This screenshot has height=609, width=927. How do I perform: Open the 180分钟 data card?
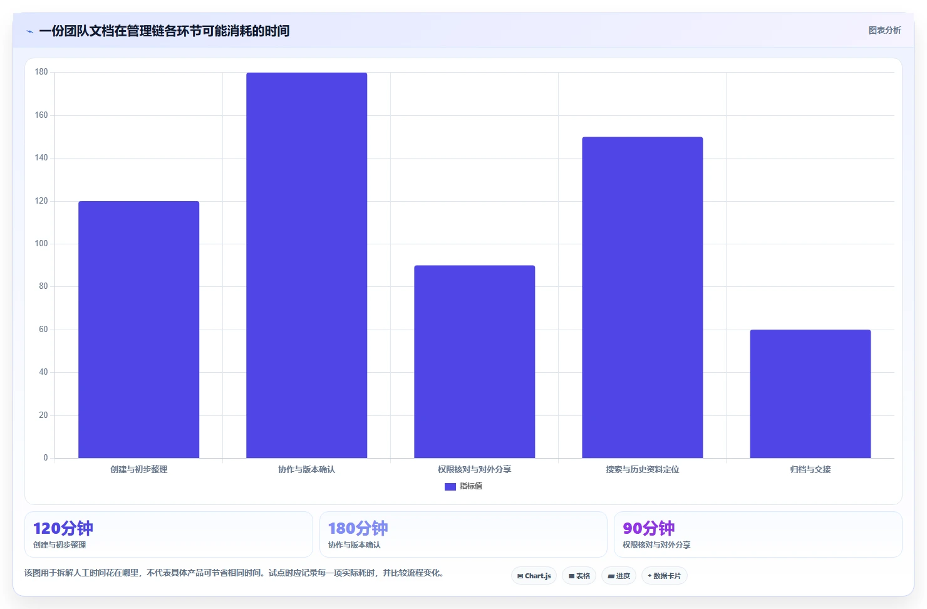tap(463, 534)
